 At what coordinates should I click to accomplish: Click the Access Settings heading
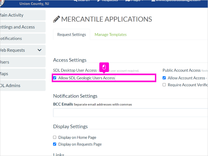click(70, 60)
